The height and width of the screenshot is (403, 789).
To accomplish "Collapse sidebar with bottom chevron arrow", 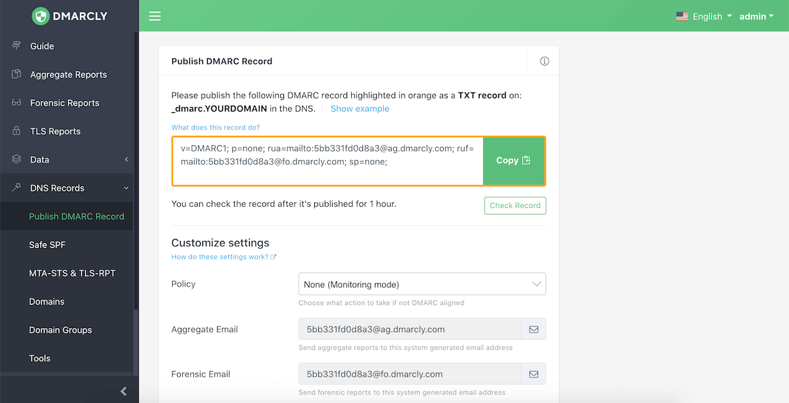I will (x=124, y=391).
